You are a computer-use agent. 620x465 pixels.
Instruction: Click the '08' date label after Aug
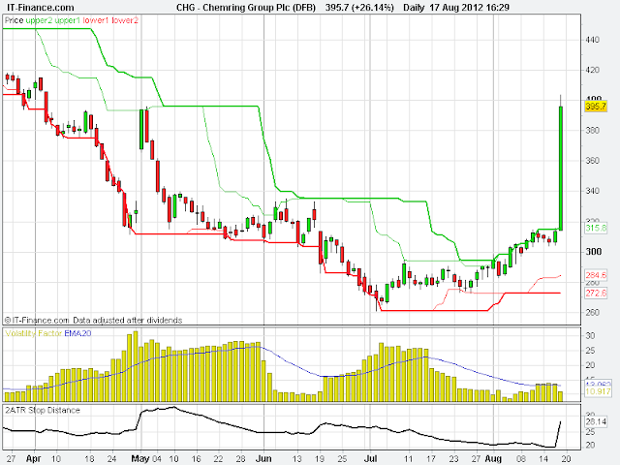521,458
